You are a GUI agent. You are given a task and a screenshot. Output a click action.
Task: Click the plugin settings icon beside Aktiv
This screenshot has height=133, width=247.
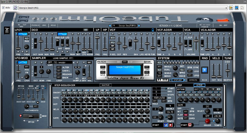[15, 7]
